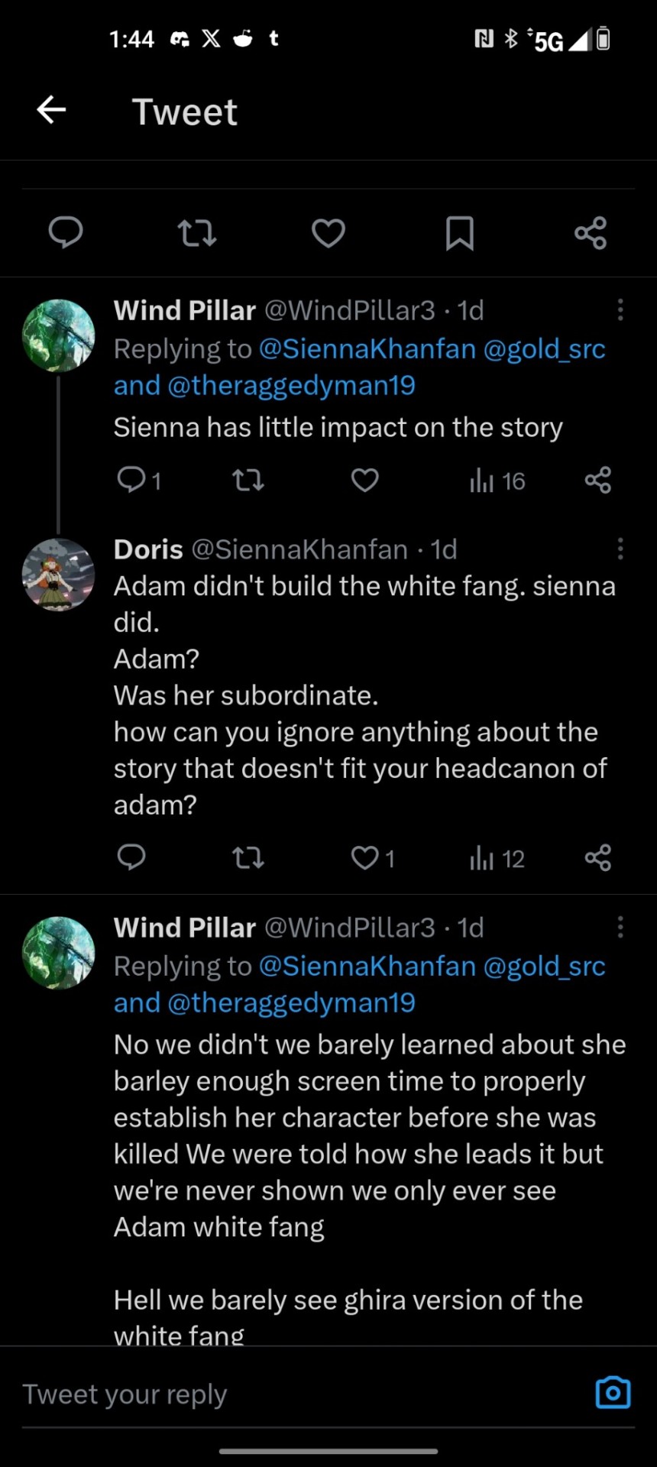Retweet Doris's tweet about Adam
The height and width of the screenshot is (1467, 657).
click(248, 858)
